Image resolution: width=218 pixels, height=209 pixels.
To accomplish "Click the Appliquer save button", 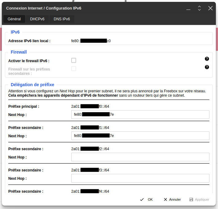I will click(x=199, y=199).
